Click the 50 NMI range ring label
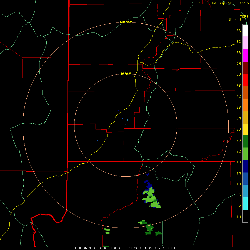Image resolution: width=250 pixels, height=250 pixels. click(x=126, y=74)
